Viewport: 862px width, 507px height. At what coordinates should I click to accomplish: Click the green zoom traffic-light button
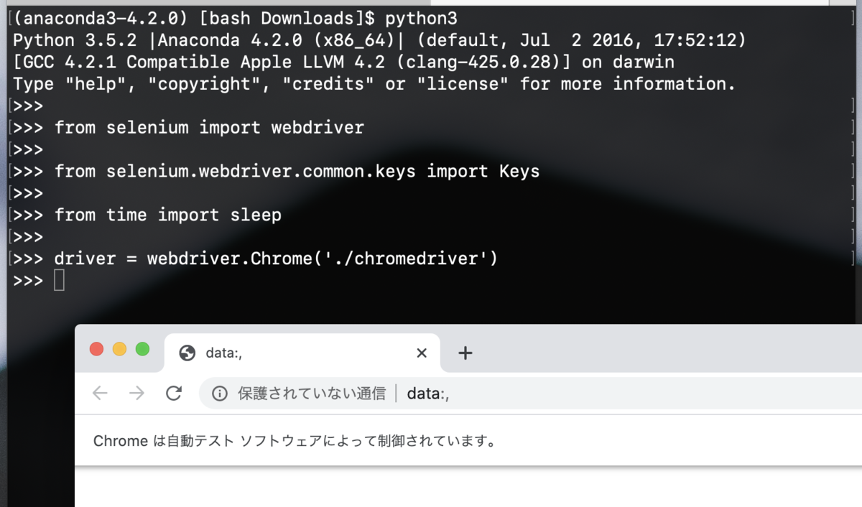(x=142, y=348)
